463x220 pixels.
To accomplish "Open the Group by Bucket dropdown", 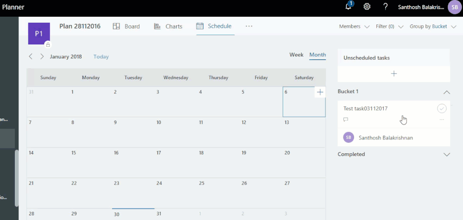I will click(x=432, y=26).
